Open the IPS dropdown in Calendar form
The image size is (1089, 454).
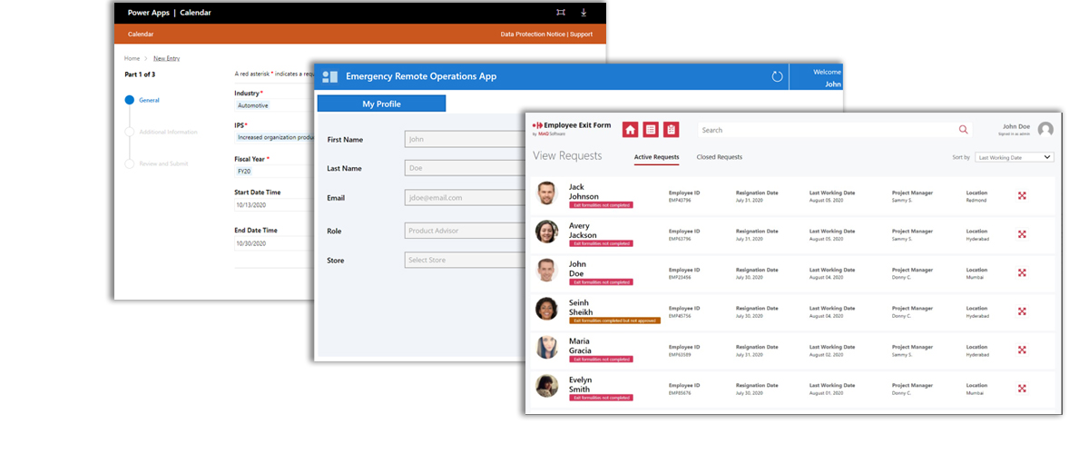pos(274,138)
